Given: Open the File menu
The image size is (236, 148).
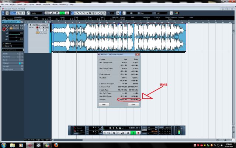Looking at the screenshot, I should coord(2,4).
